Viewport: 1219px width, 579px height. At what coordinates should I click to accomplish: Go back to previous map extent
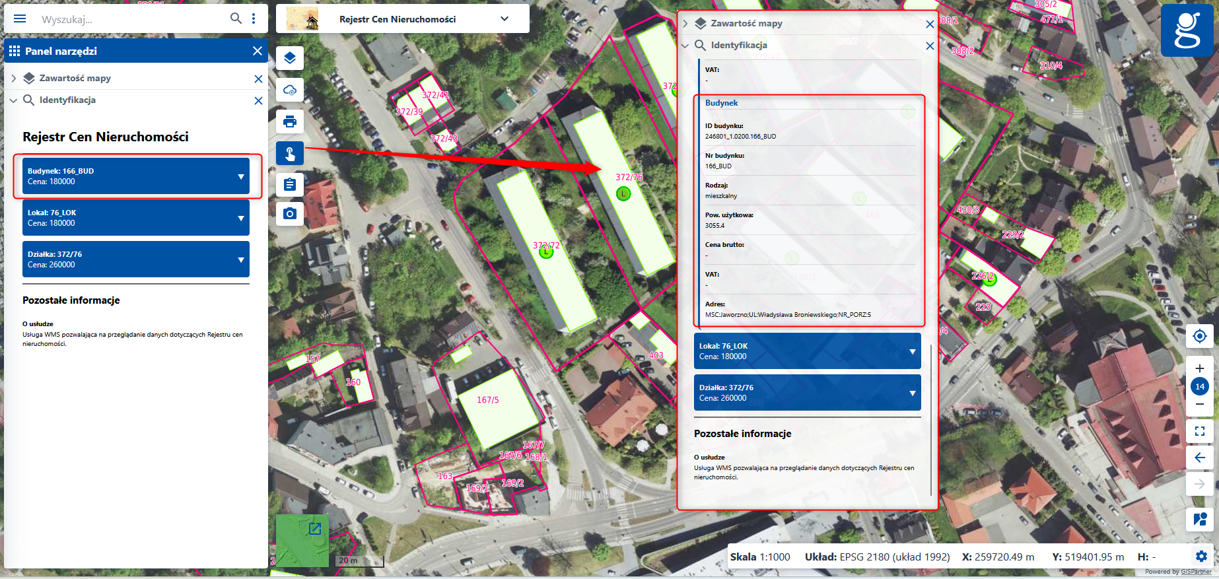(1200, 458)
